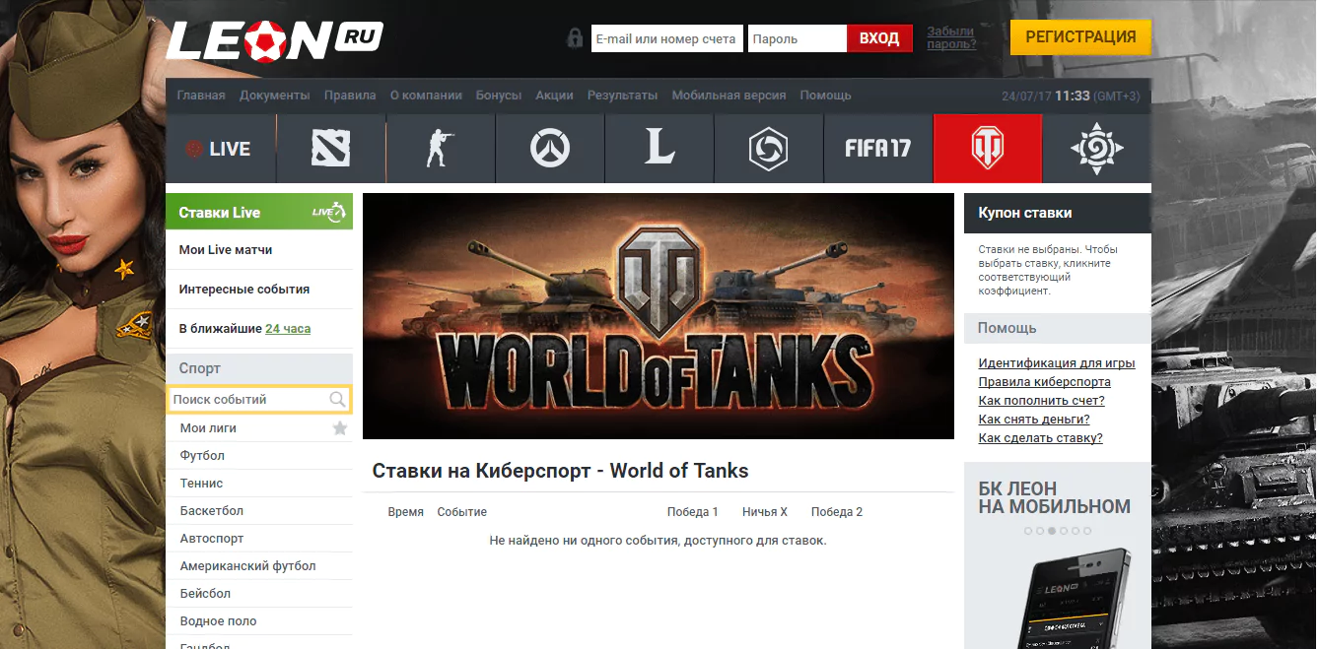This screenshot has height=649, width=1319.
Task: Click the 11:33 clock in header
Action: 1073,96
